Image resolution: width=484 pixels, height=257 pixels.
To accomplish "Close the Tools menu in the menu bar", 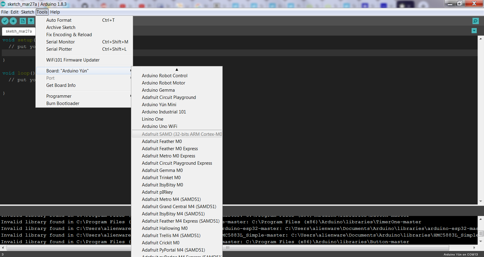I will [42, 12].
